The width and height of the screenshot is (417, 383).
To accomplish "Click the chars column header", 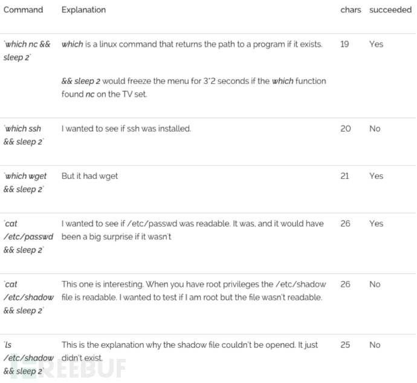I will pyautogui.click(x=351, y=10).
